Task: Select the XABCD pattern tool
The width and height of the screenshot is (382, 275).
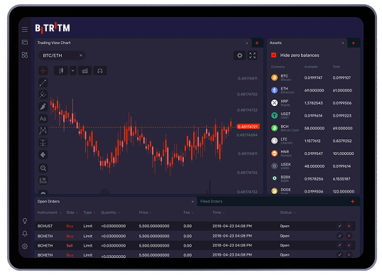Action: click(x=43, y=131)
